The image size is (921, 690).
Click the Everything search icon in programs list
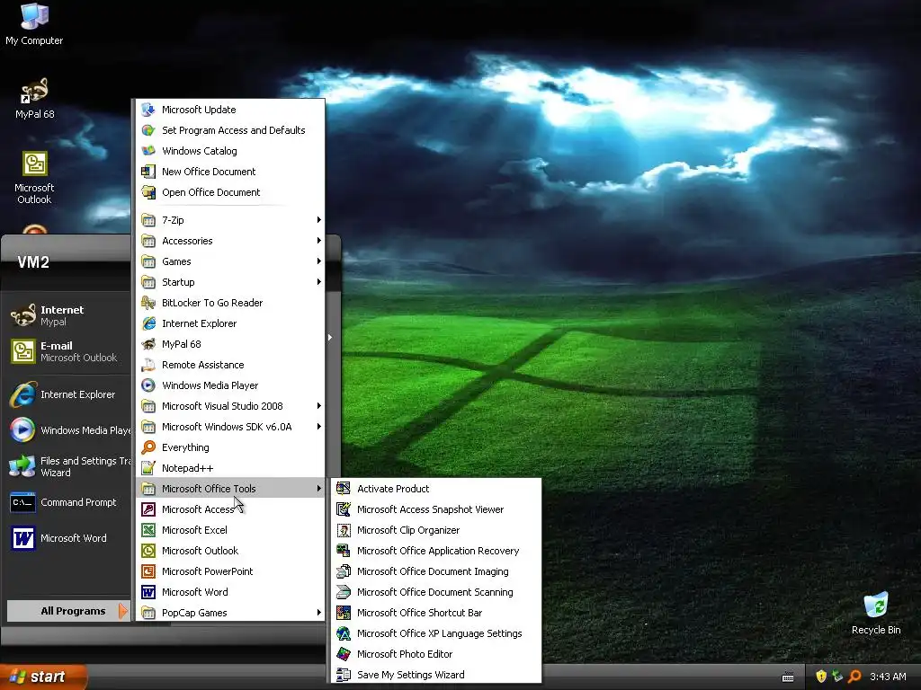(x=148, y=447)
